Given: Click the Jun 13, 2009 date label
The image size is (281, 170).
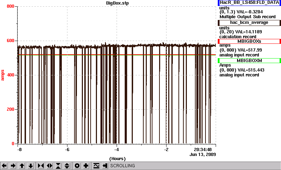Looking at the screenshot, I should click(203, 155).
